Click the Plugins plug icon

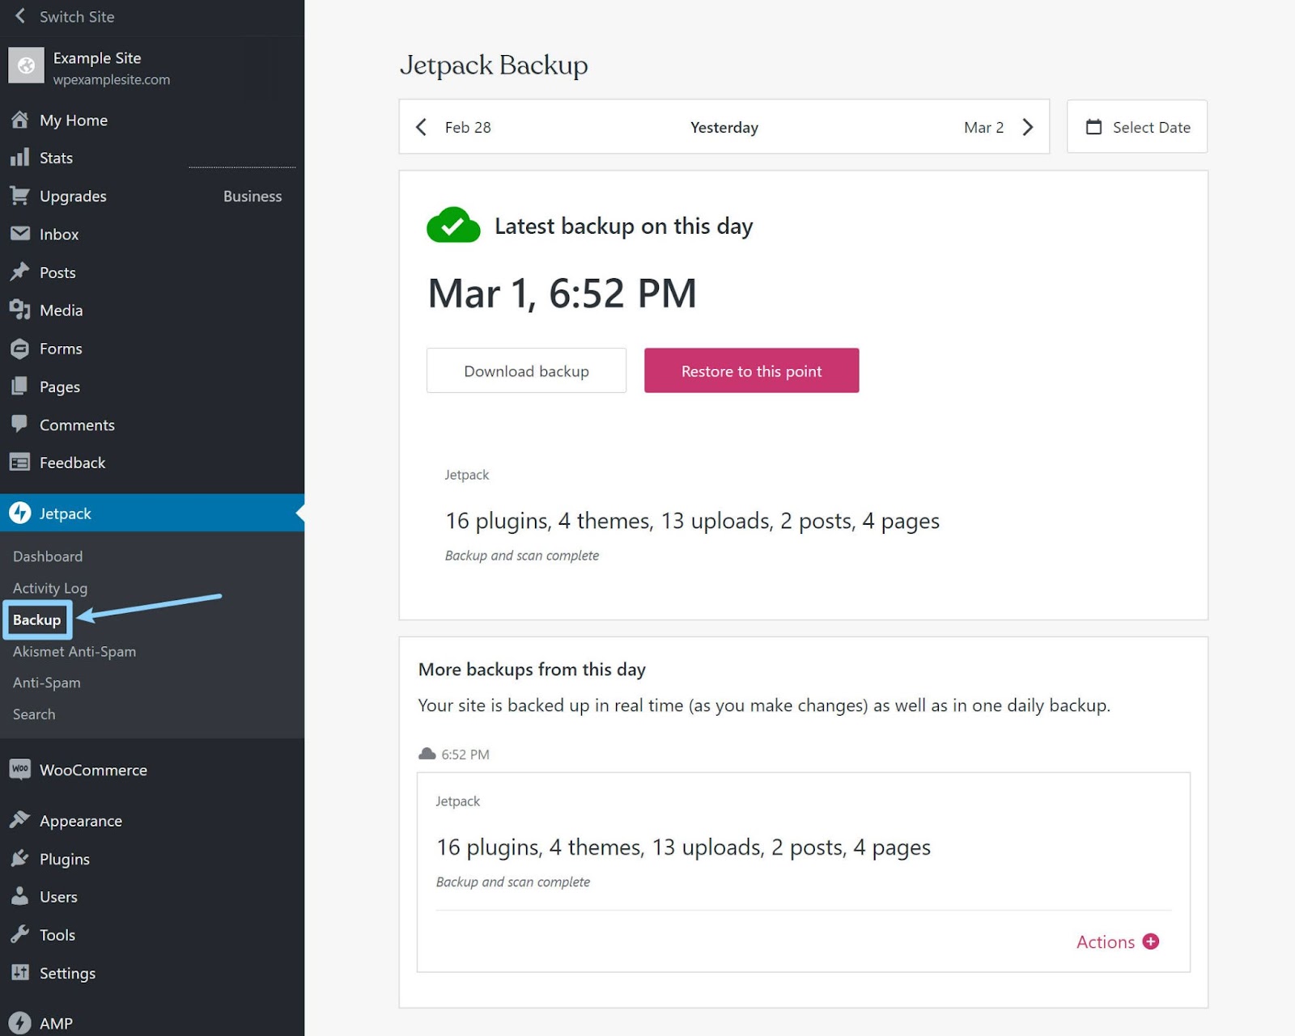tap(20, 858)
